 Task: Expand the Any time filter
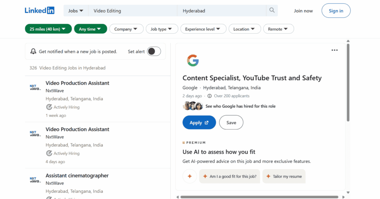91,29
